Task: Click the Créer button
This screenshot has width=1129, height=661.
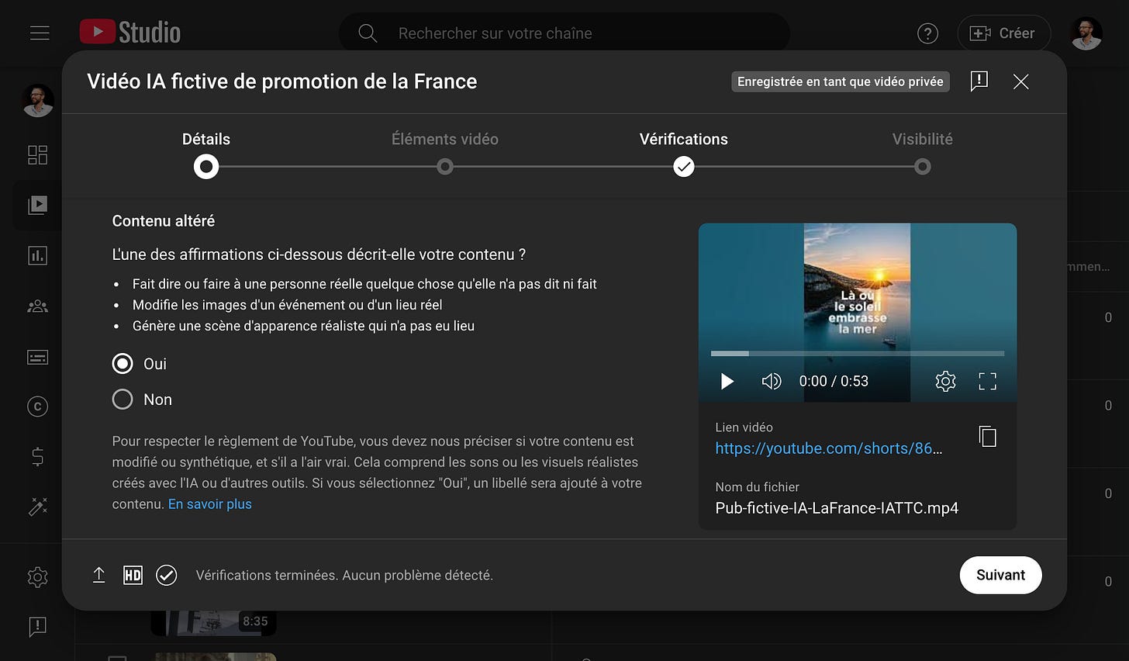Action: click(1004, 33)
